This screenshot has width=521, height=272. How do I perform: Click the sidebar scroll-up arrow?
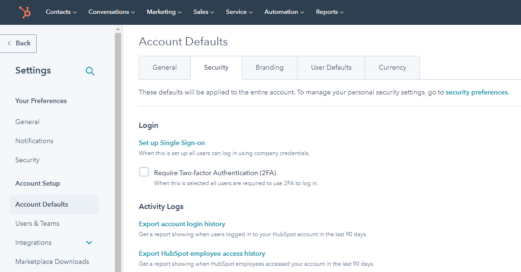coord(118,29)
